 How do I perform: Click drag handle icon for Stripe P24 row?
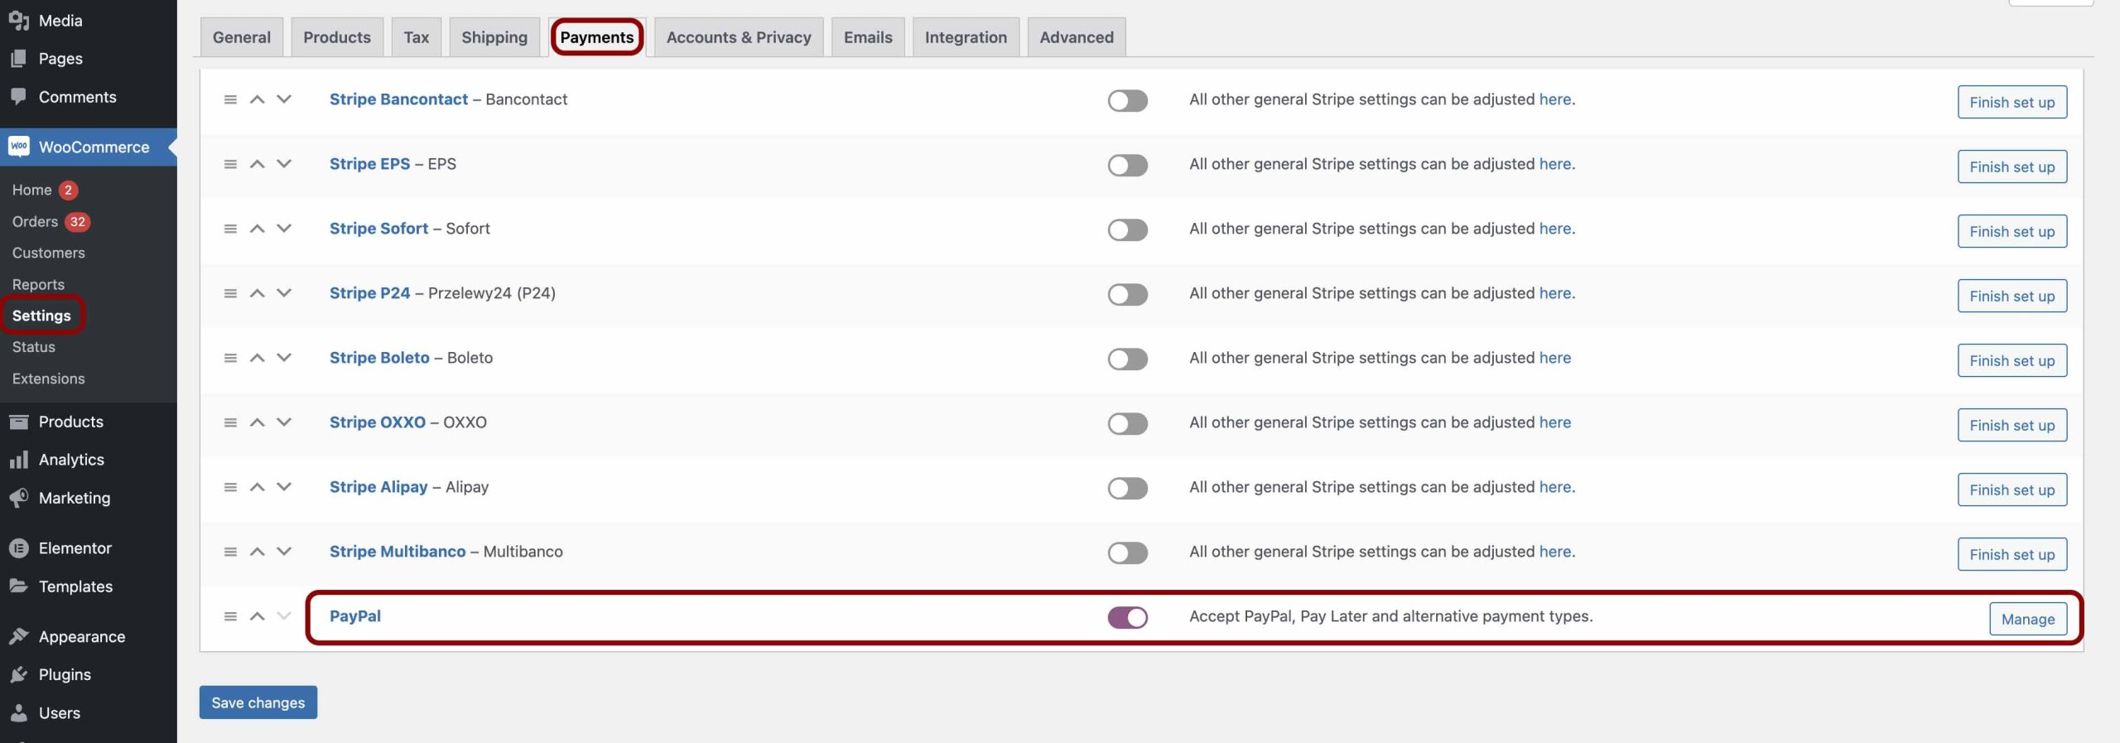coord(230,293)
